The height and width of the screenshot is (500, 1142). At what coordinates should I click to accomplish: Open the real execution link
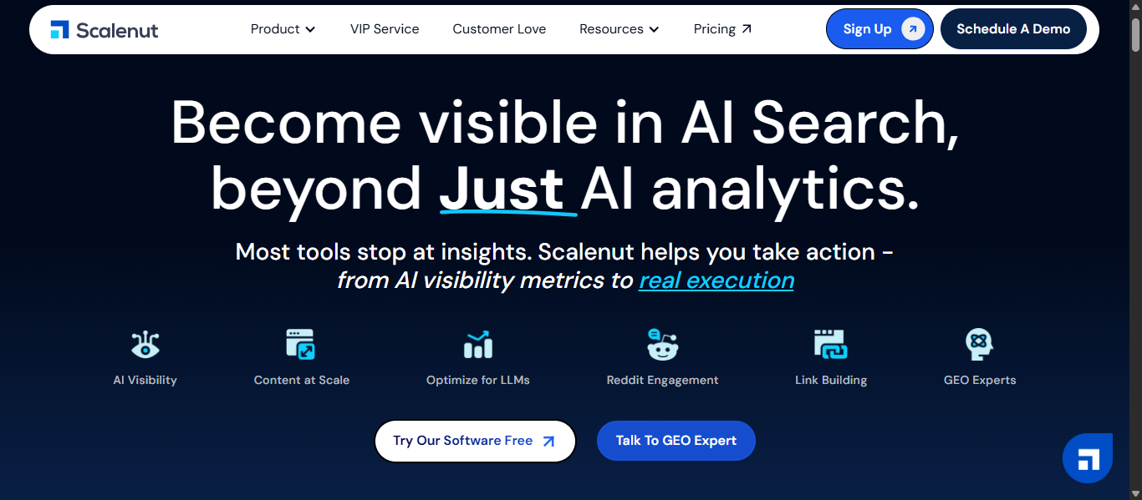click(716, 280)
